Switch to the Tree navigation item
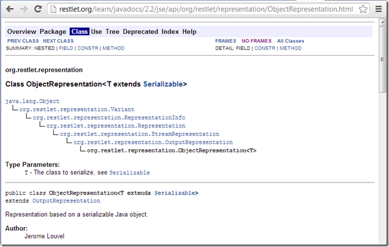This screenshot has width=389, height=247. (112, 31)
